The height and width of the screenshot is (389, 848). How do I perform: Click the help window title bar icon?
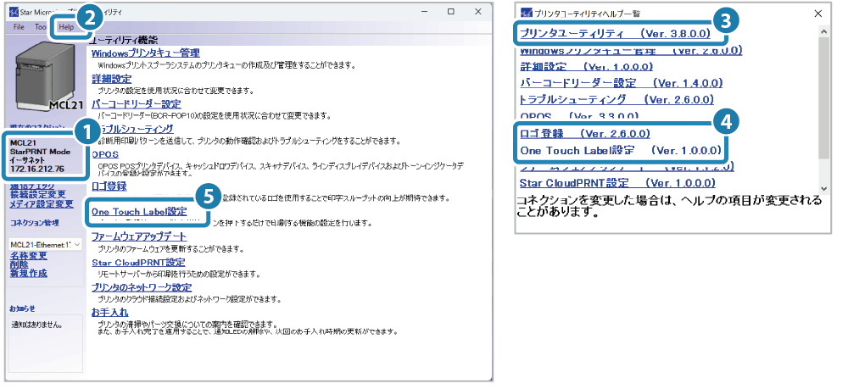coord(527,14)
